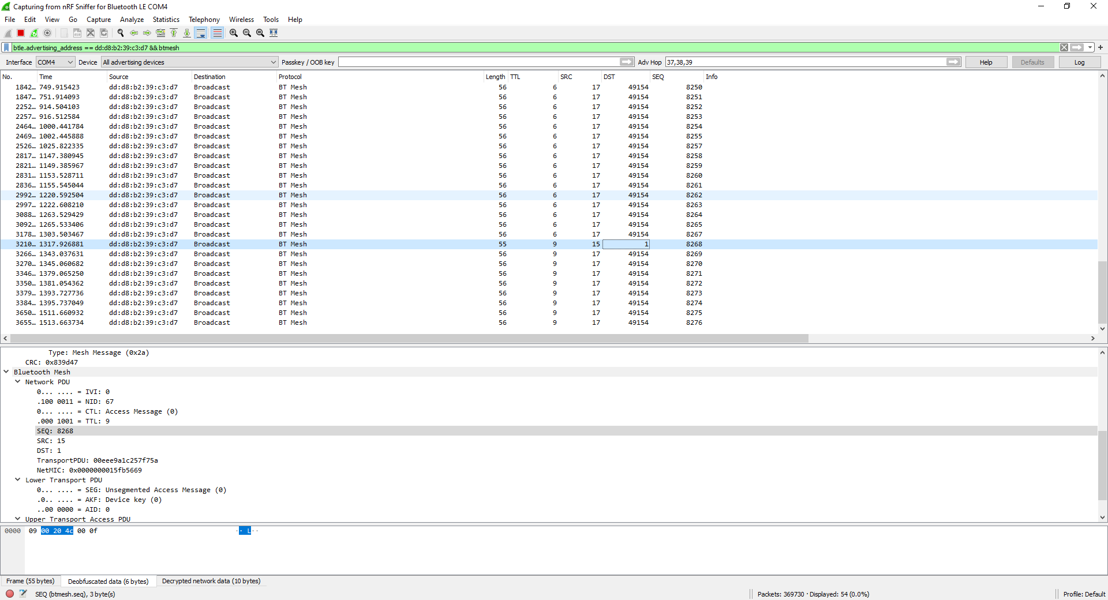Click the expert information red circle icon
Image resolution: width=1108 pixels, height=600 pixels.
click(x=10, y=593)
